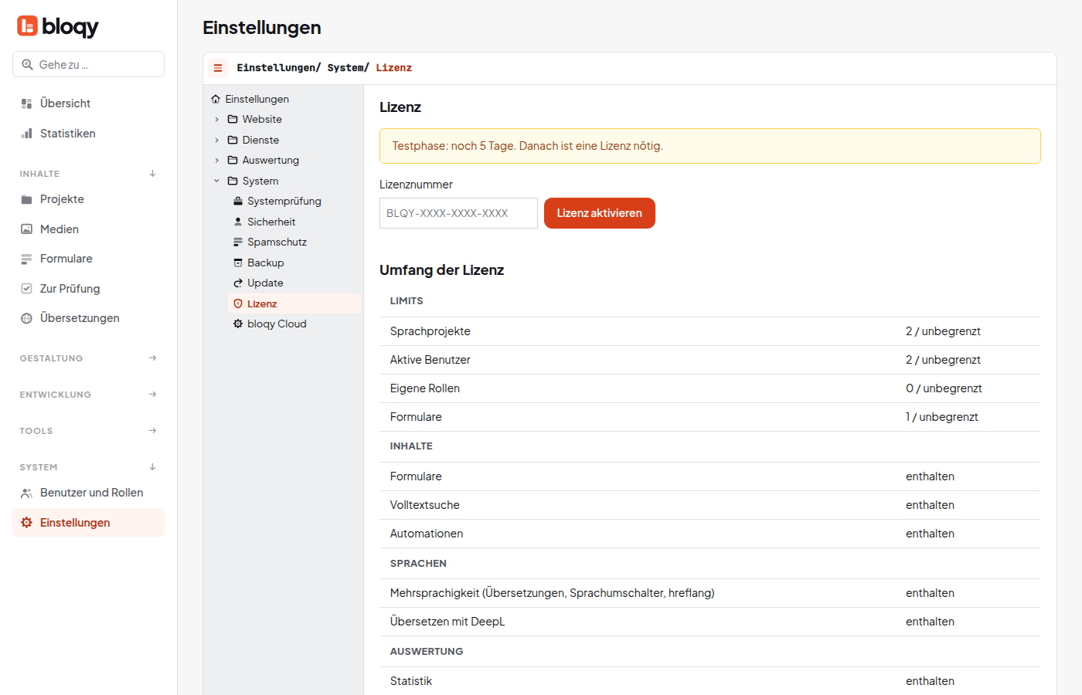Expand the GESTALTUNG sidebar section arrow
Viewport: 1082px width, 695px height.
pyautogui.click(x=153, y=358)
